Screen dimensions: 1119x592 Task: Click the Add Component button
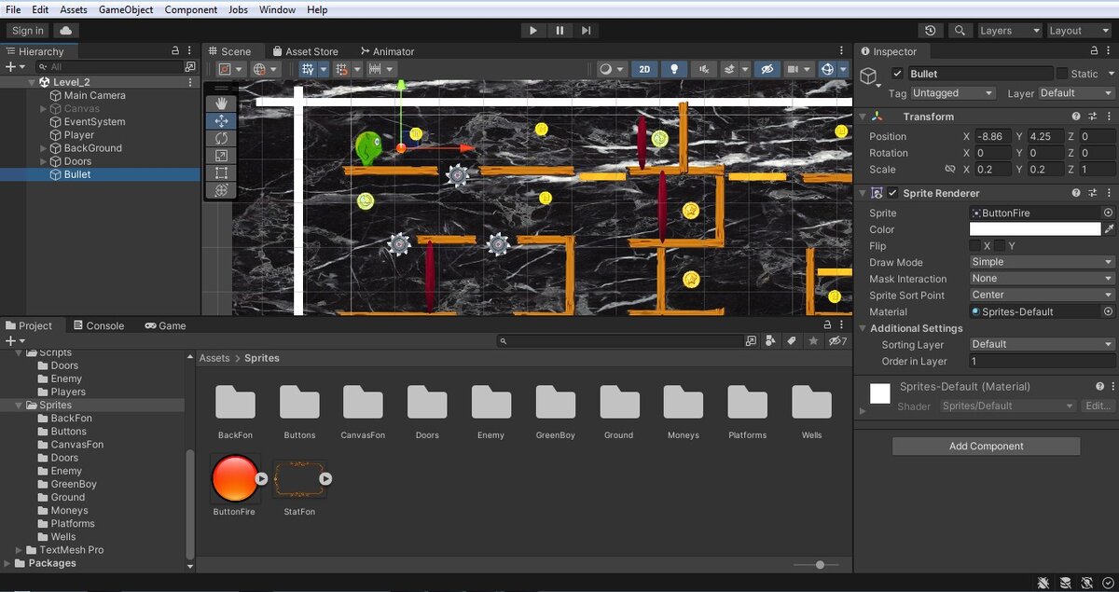point(987,446)
